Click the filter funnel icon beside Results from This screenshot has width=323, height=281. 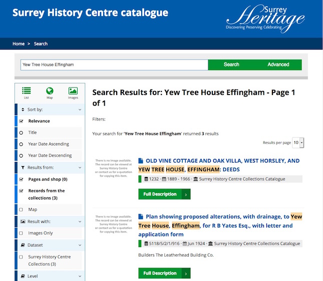pos(23,167)
